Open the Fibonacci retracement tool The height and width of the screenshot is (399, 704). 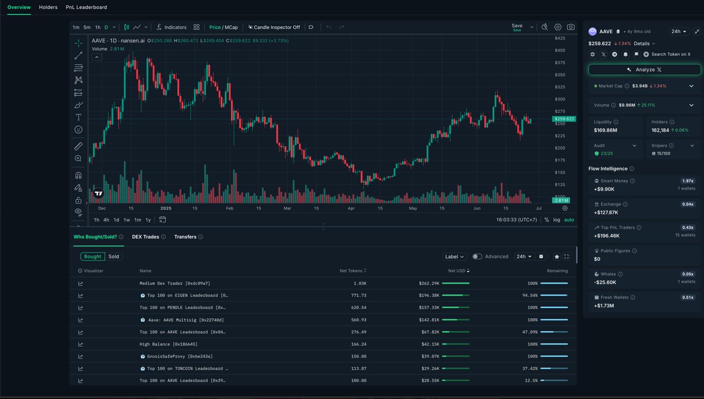point(78,68)
